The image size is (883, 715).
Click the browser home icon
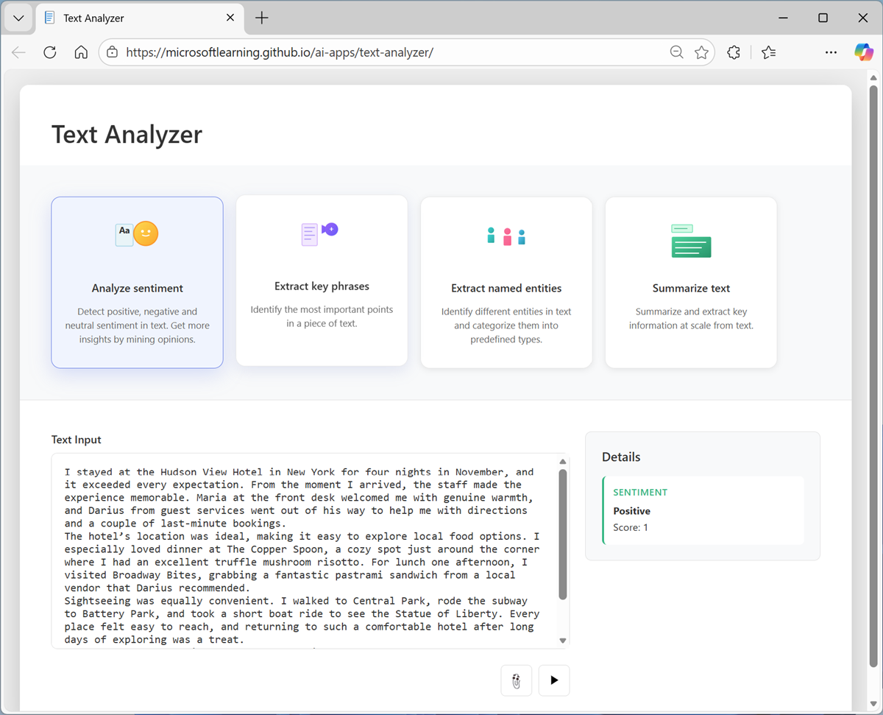tap(81, 52)
